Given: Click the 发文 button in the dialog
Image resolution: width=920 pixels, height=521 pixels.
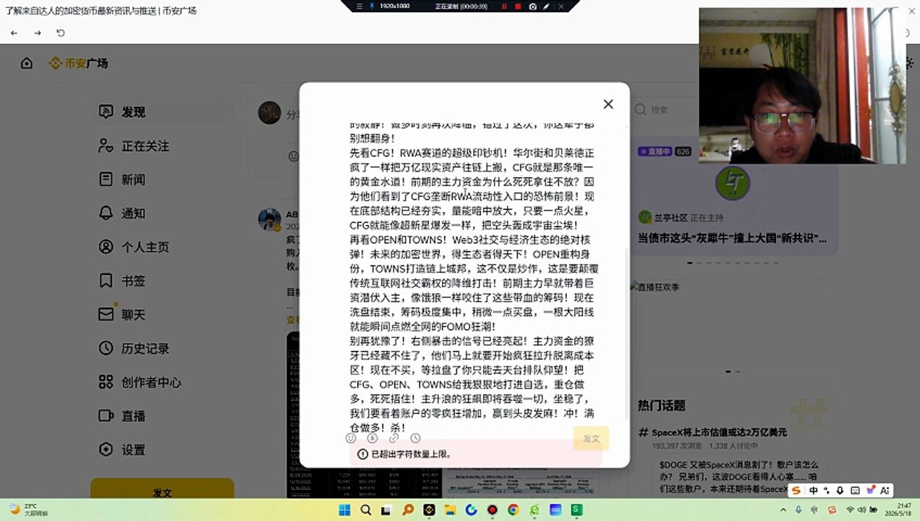Looking at the screenshot, I should point(591,439).
